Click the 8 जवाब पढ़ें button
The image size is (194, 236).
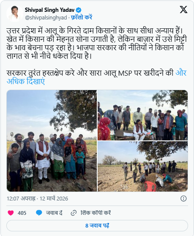97,225
